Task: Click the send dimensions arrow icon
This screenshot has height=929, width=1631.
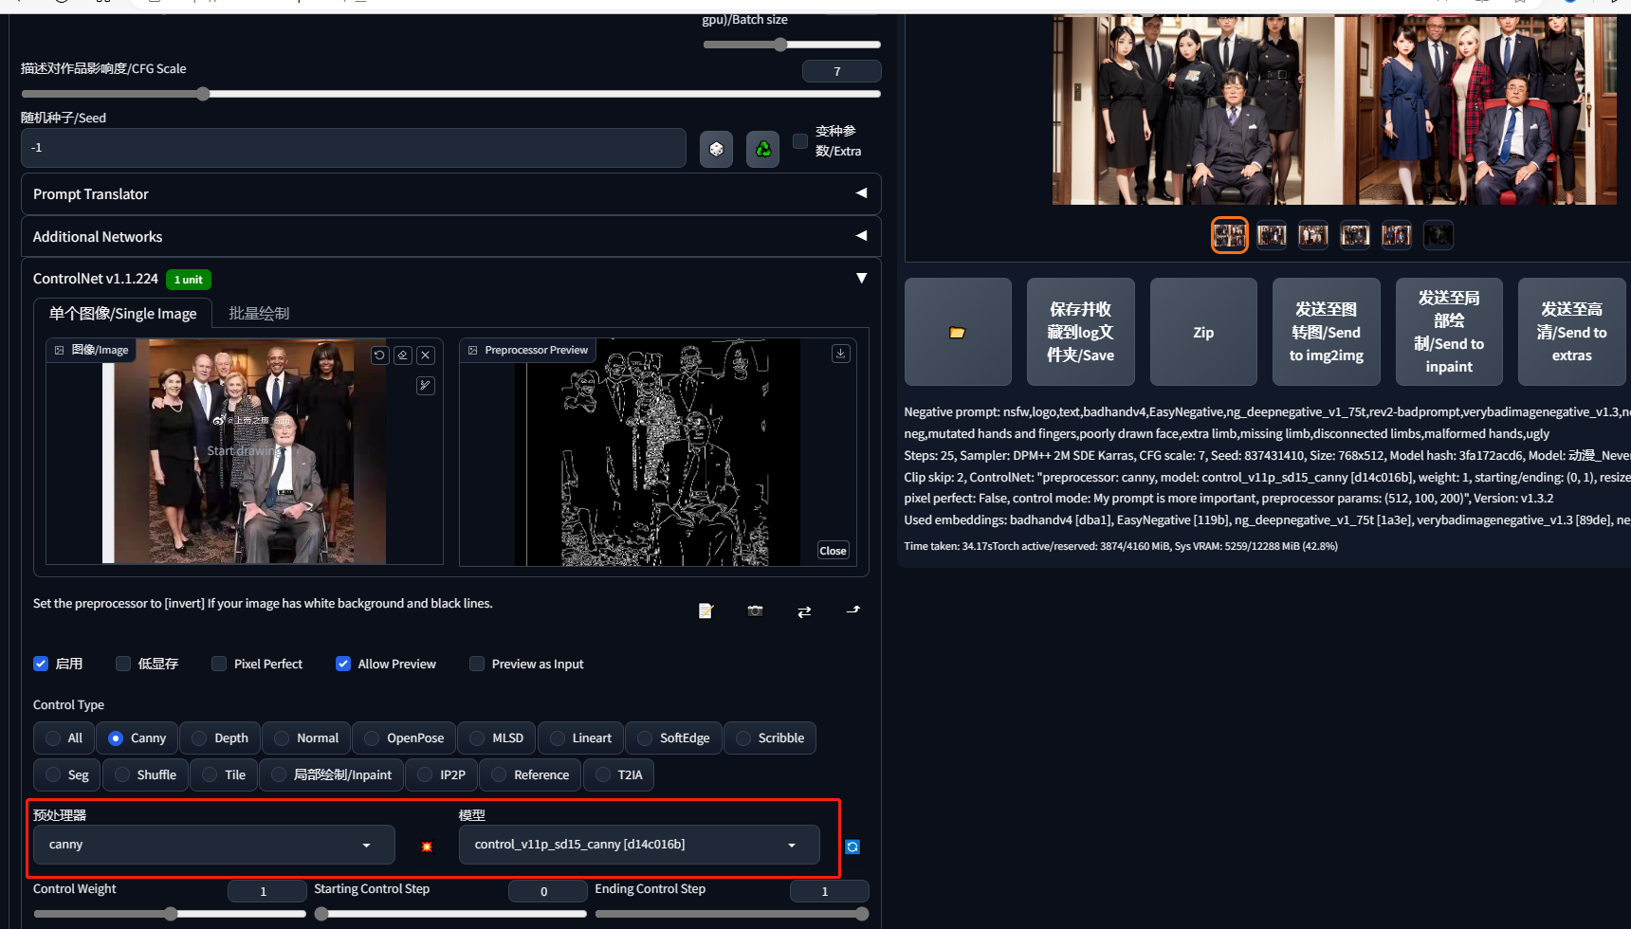Action: [853, 610]
